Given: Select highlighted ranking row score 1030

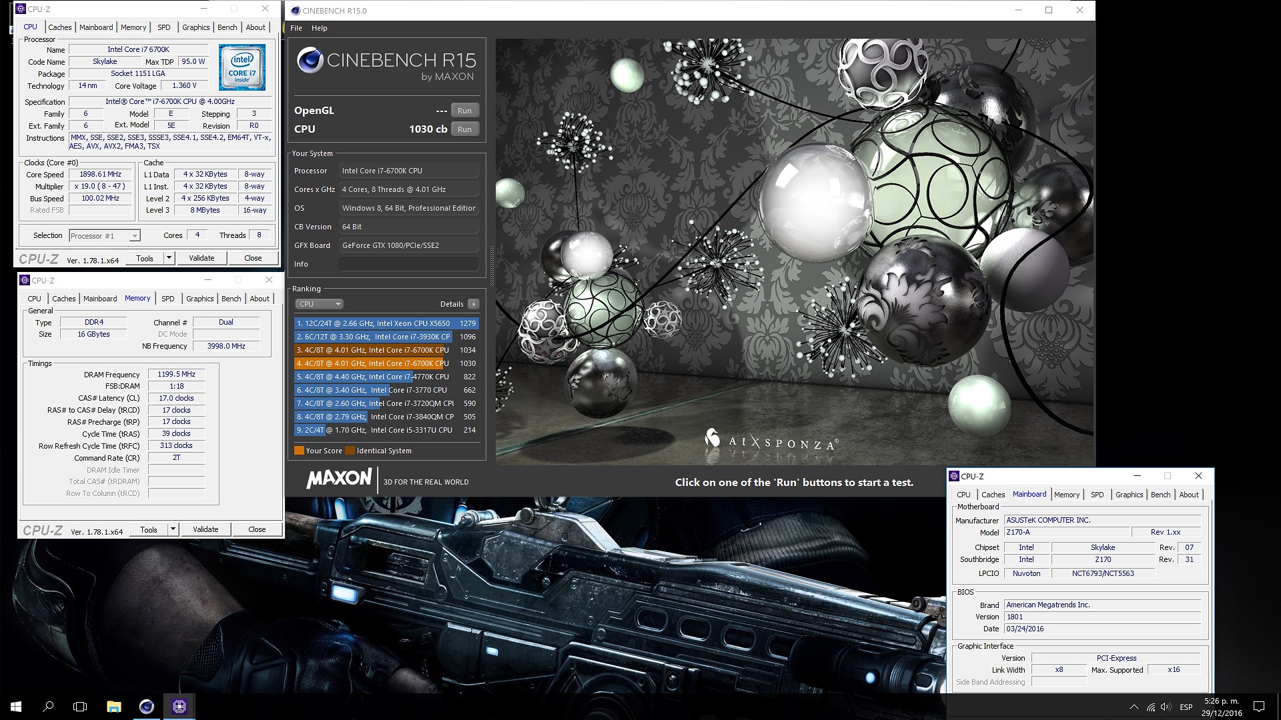Looking at the screenshot, I should 386,363.
